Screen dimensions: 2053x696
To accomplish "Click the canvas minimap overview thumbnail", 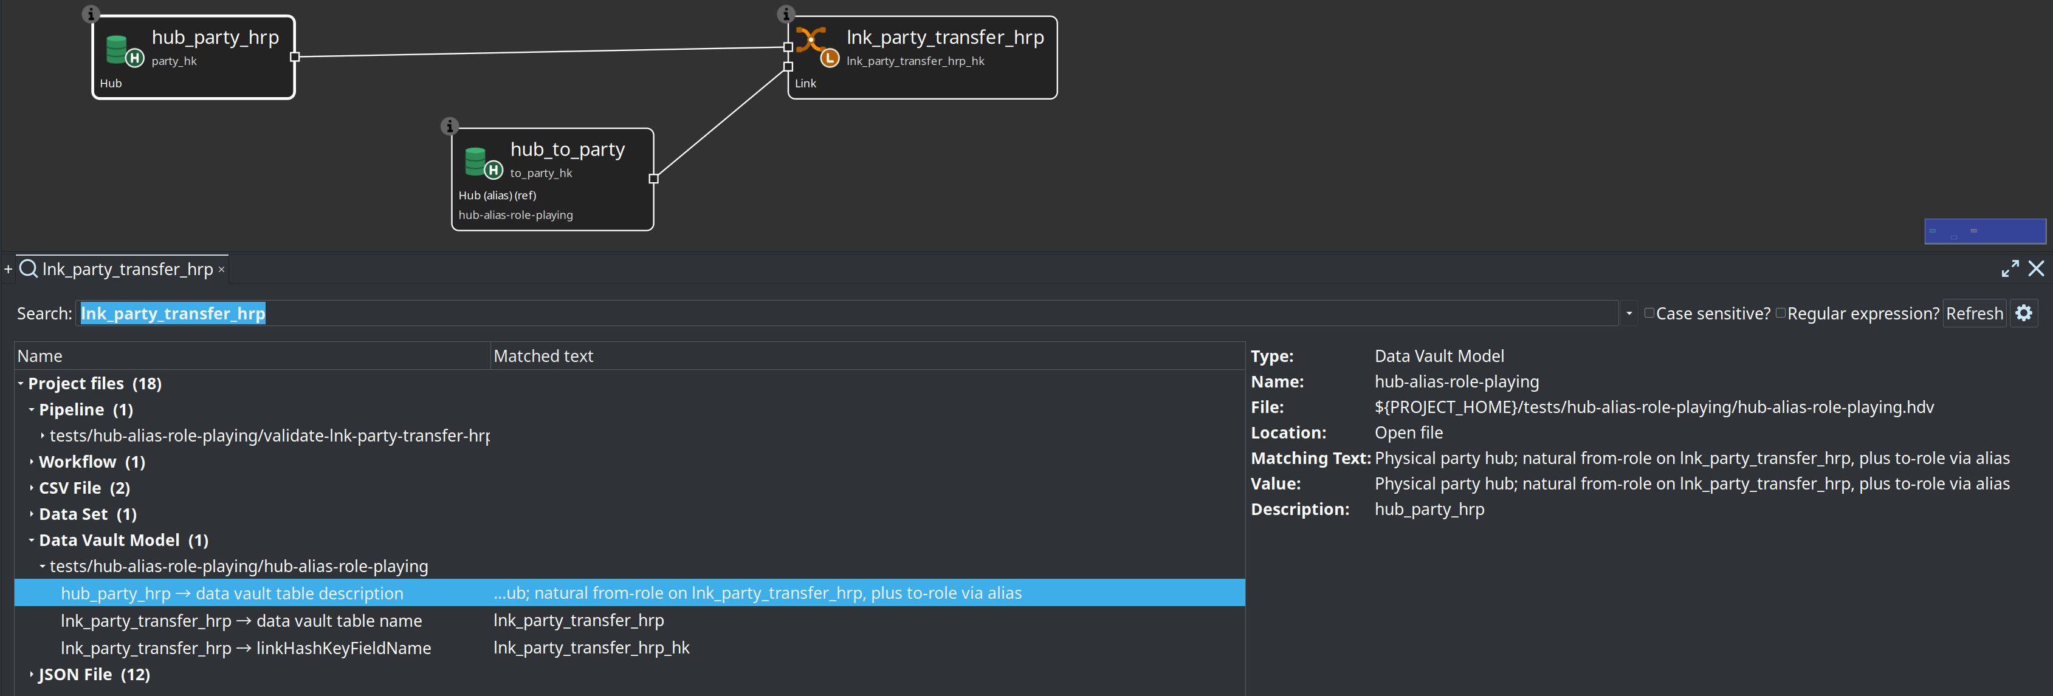I will [1984, 231].
